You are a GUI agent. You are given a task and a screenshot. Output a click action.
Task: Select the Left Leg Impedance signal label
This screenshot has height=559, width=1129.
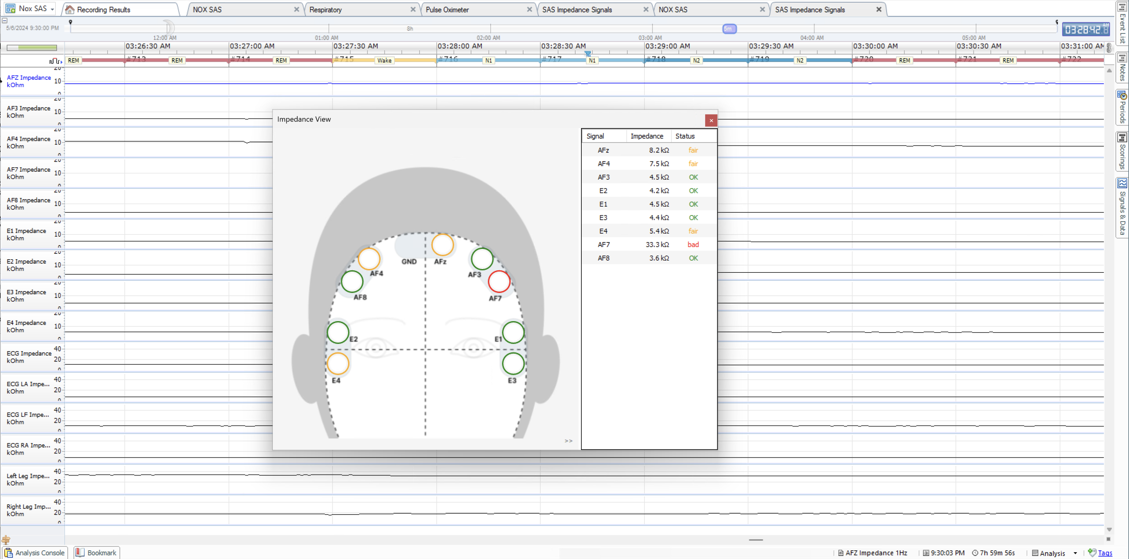28,479
